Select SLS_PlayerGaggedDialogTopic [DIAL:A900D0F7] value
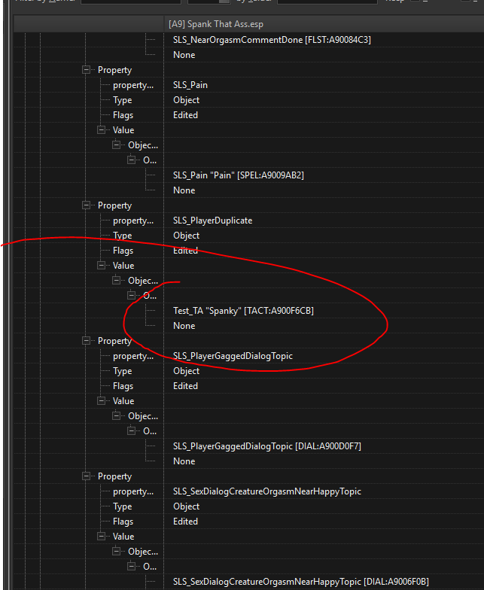 point(266,446)
